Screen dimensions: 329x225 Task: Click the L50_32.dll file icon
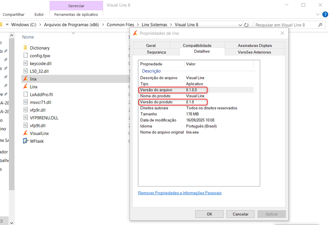point(25,71)
